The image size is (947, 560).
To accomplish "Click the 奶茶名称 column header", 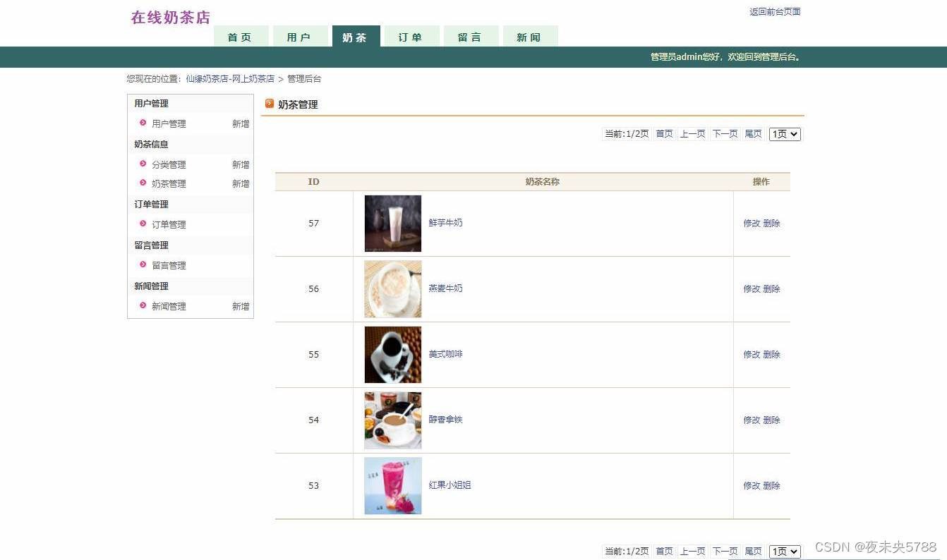I will tap(542, 181).
